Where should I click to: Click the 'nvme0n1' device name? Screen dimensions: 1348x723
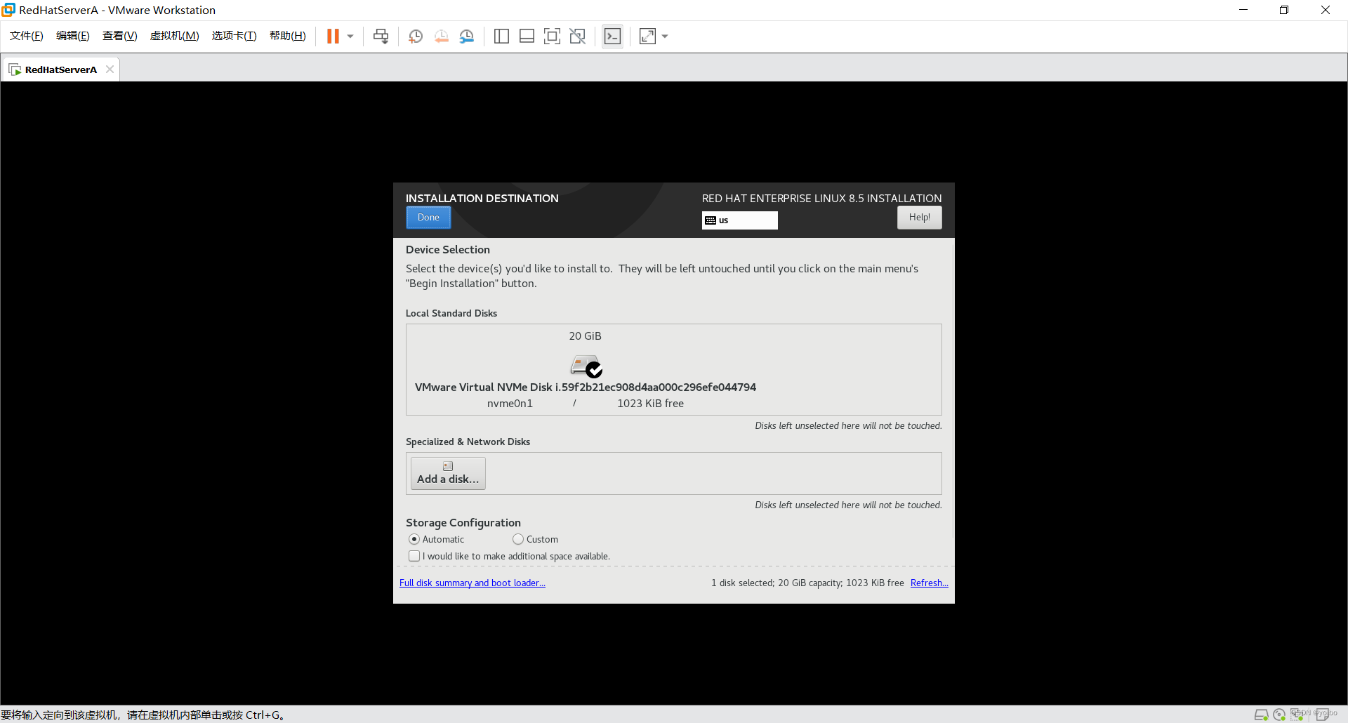510,404
